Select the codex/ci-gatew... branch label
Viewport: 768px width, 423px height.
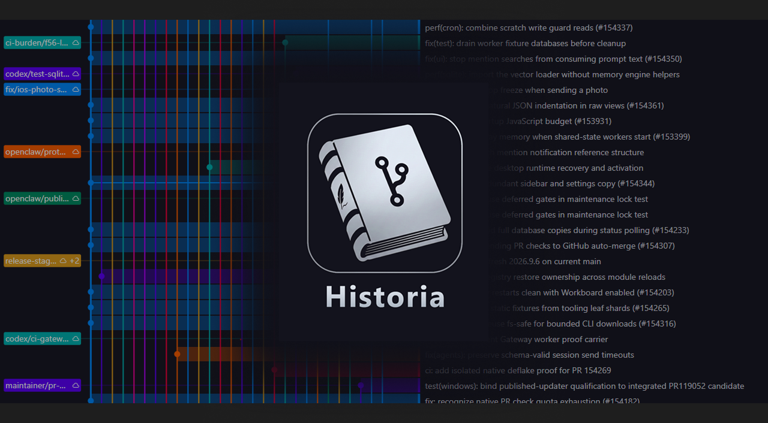(42, 339)
